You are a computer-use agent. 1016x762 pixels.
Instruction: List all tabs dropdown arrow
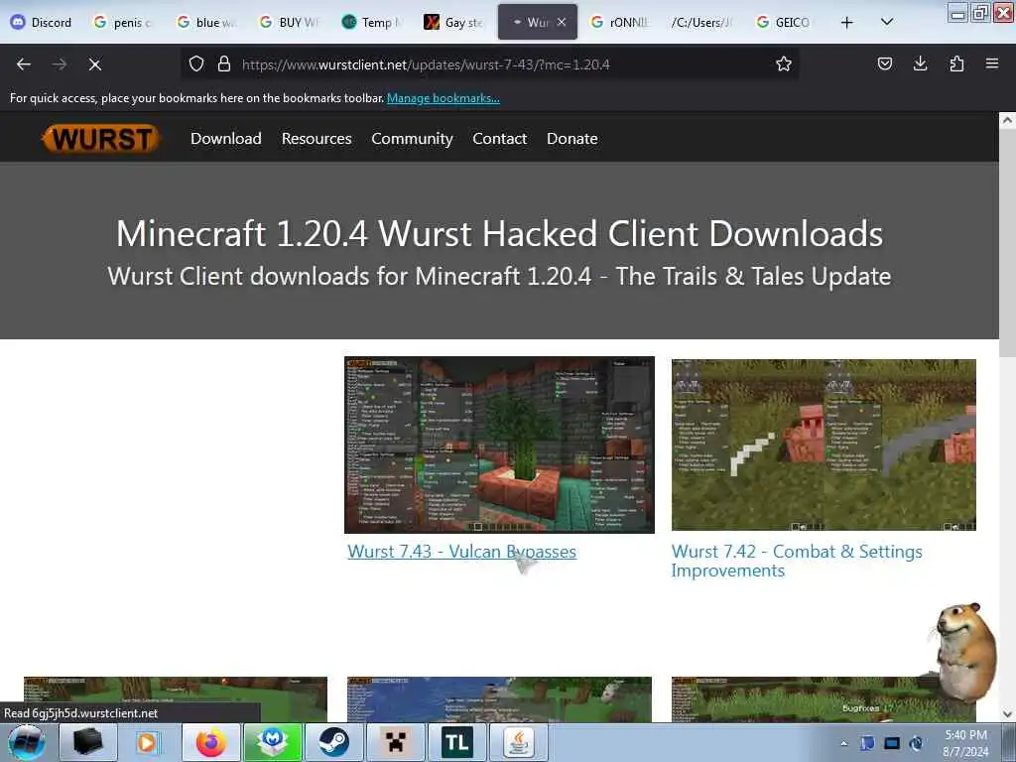887,22
